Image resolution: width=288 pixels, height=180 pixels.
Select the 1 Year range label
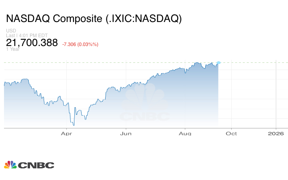tap(12, 50)
